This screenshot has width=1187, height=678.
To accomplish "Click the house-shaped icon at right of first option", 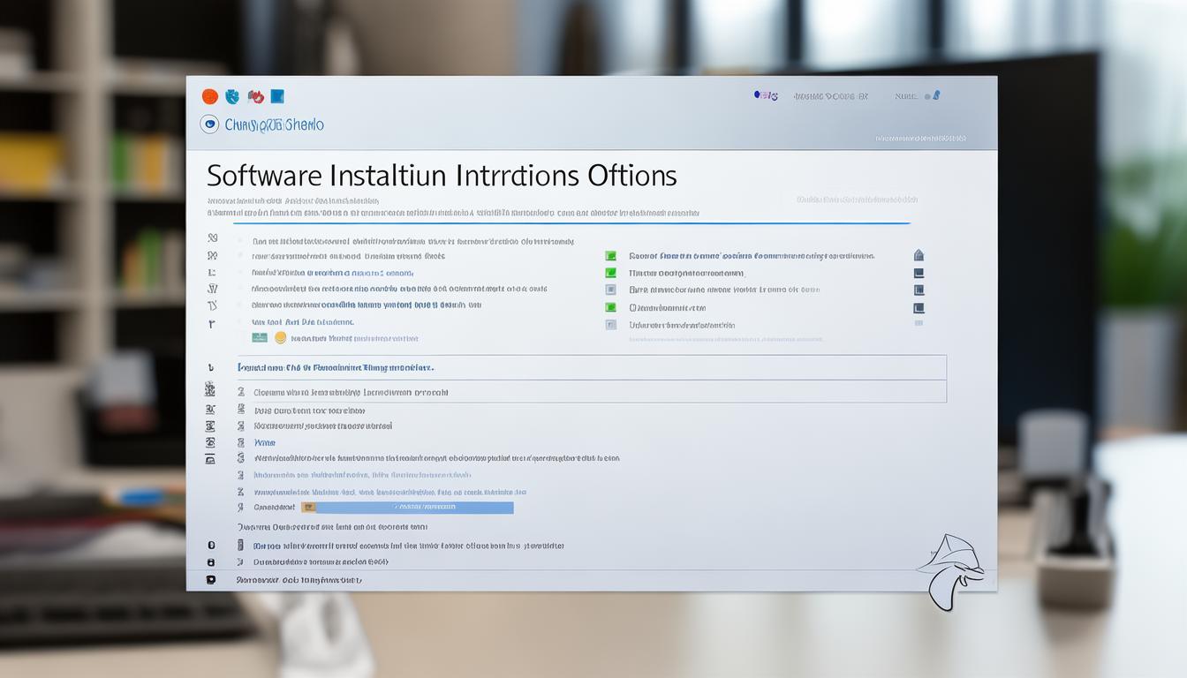I will [919, 256].
